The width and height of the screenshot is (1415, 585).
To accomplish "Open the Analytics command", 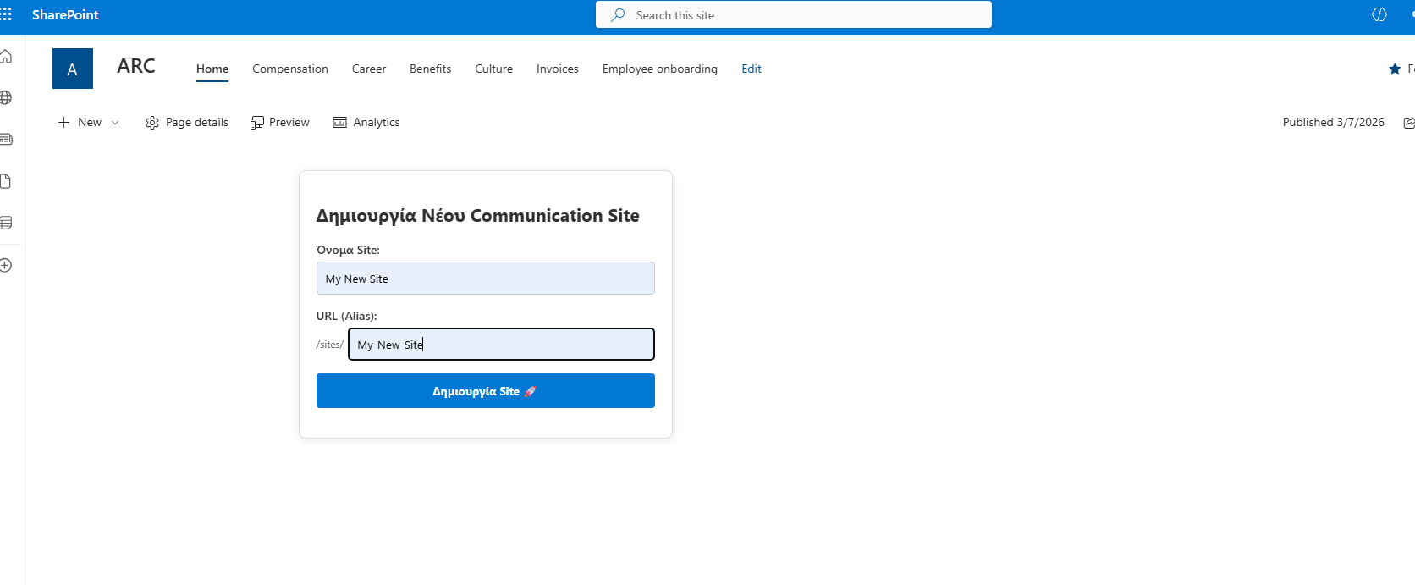I will pos(366,122).
